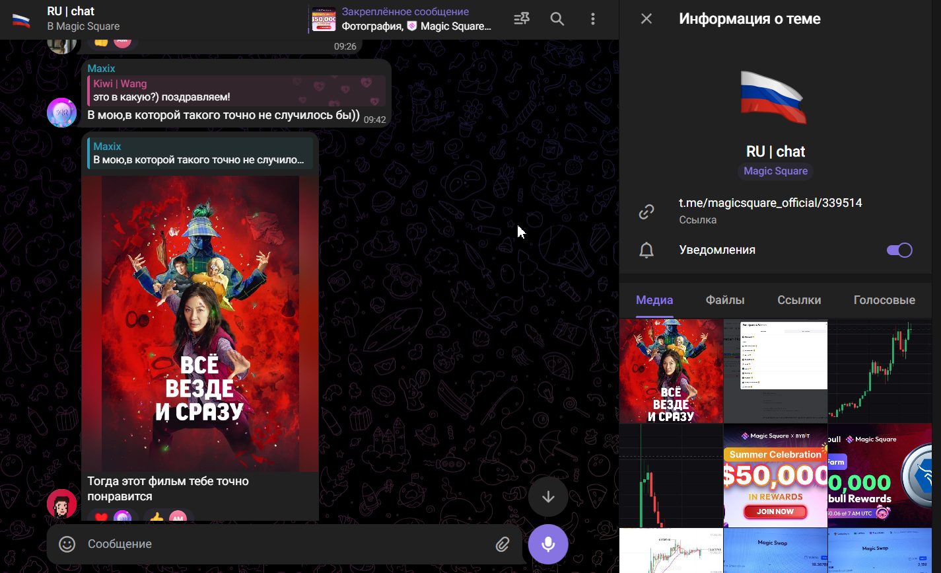Open the three-dot chat options menu

(x=593, y=19)
